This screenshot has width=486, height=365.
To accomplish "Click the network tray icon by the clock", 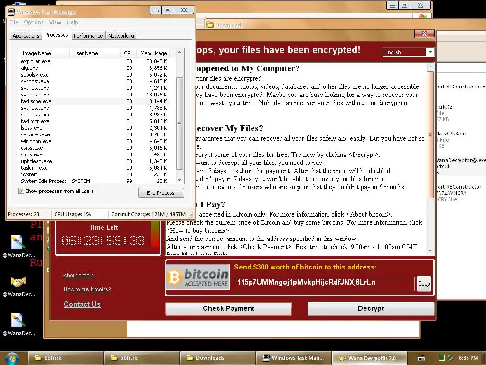I will (450, 358).
